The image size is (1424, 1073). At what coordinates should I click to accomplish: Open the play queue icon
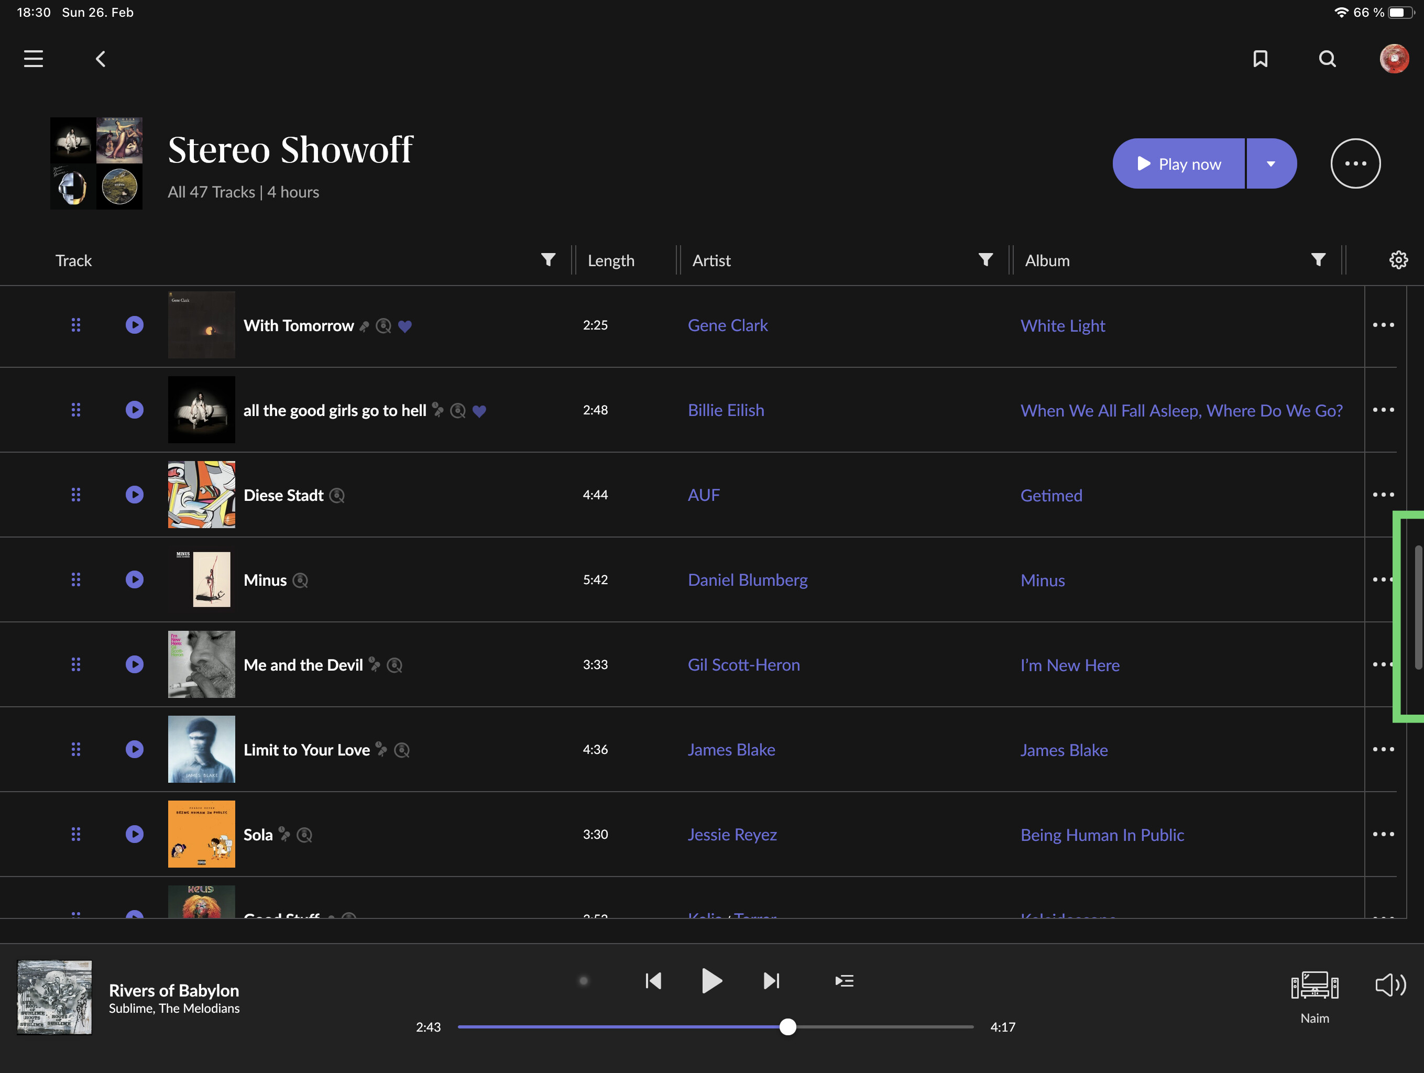point(844,981)
